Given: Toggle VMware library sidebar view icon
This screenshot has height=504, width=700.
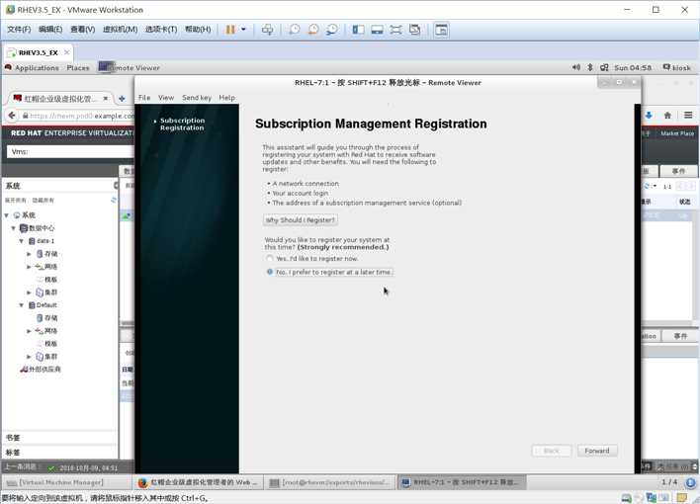Looking at the screenshot, I should tap(358, 30).
